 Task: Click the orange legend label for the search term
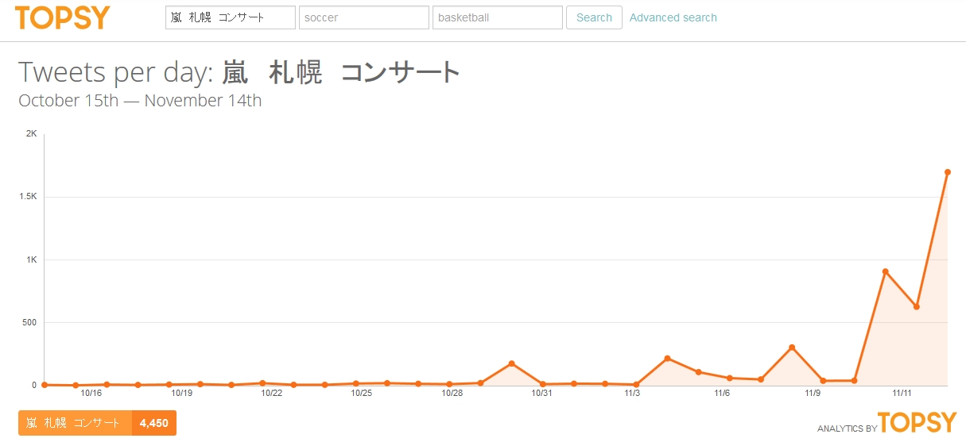click(x=75, y=423)
